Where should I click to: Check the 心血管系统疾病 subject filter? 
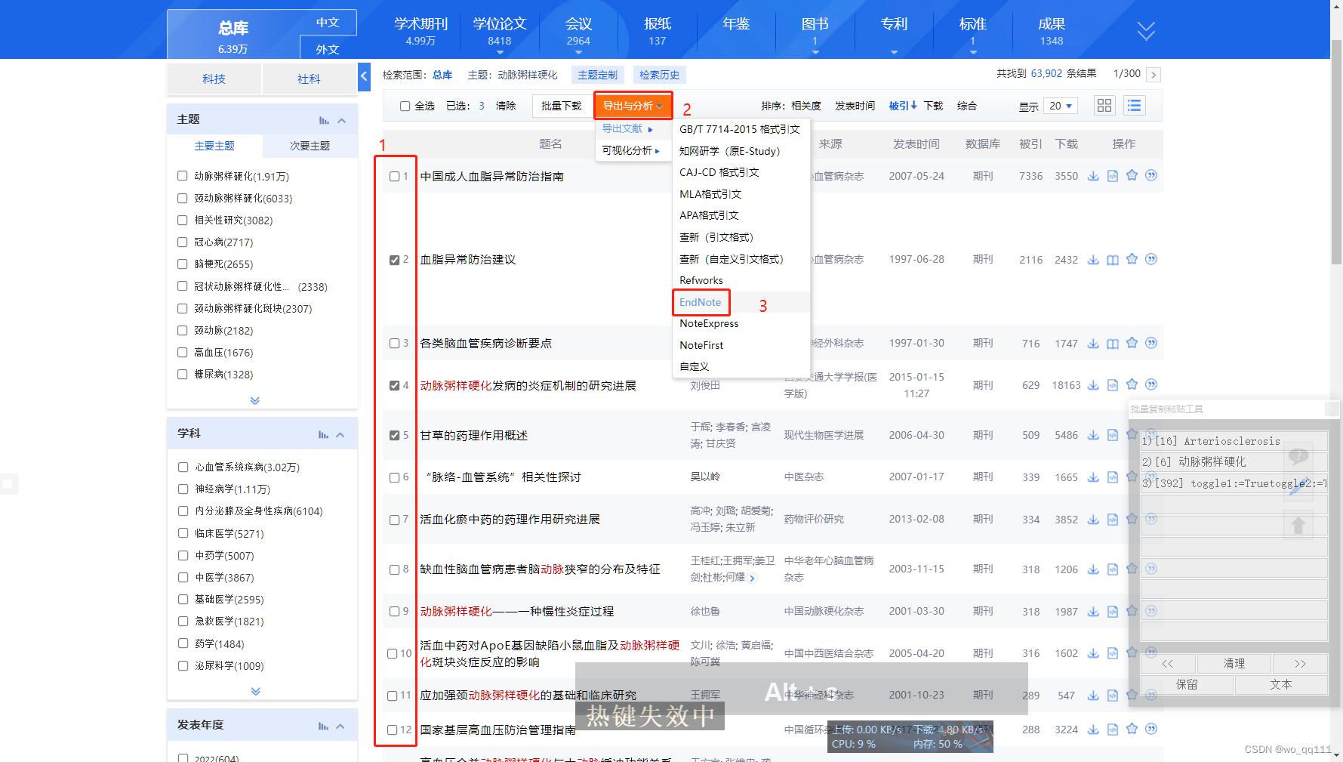[x=183, y=467]
